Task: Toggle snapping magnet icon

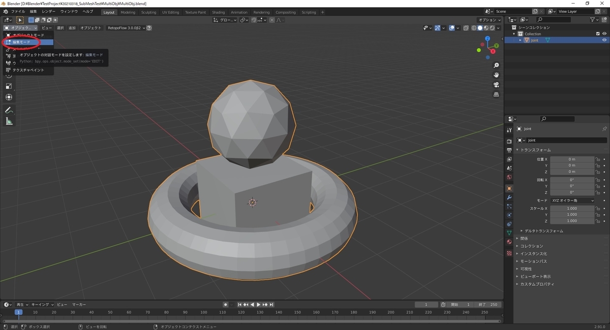Action: point(255,20)
